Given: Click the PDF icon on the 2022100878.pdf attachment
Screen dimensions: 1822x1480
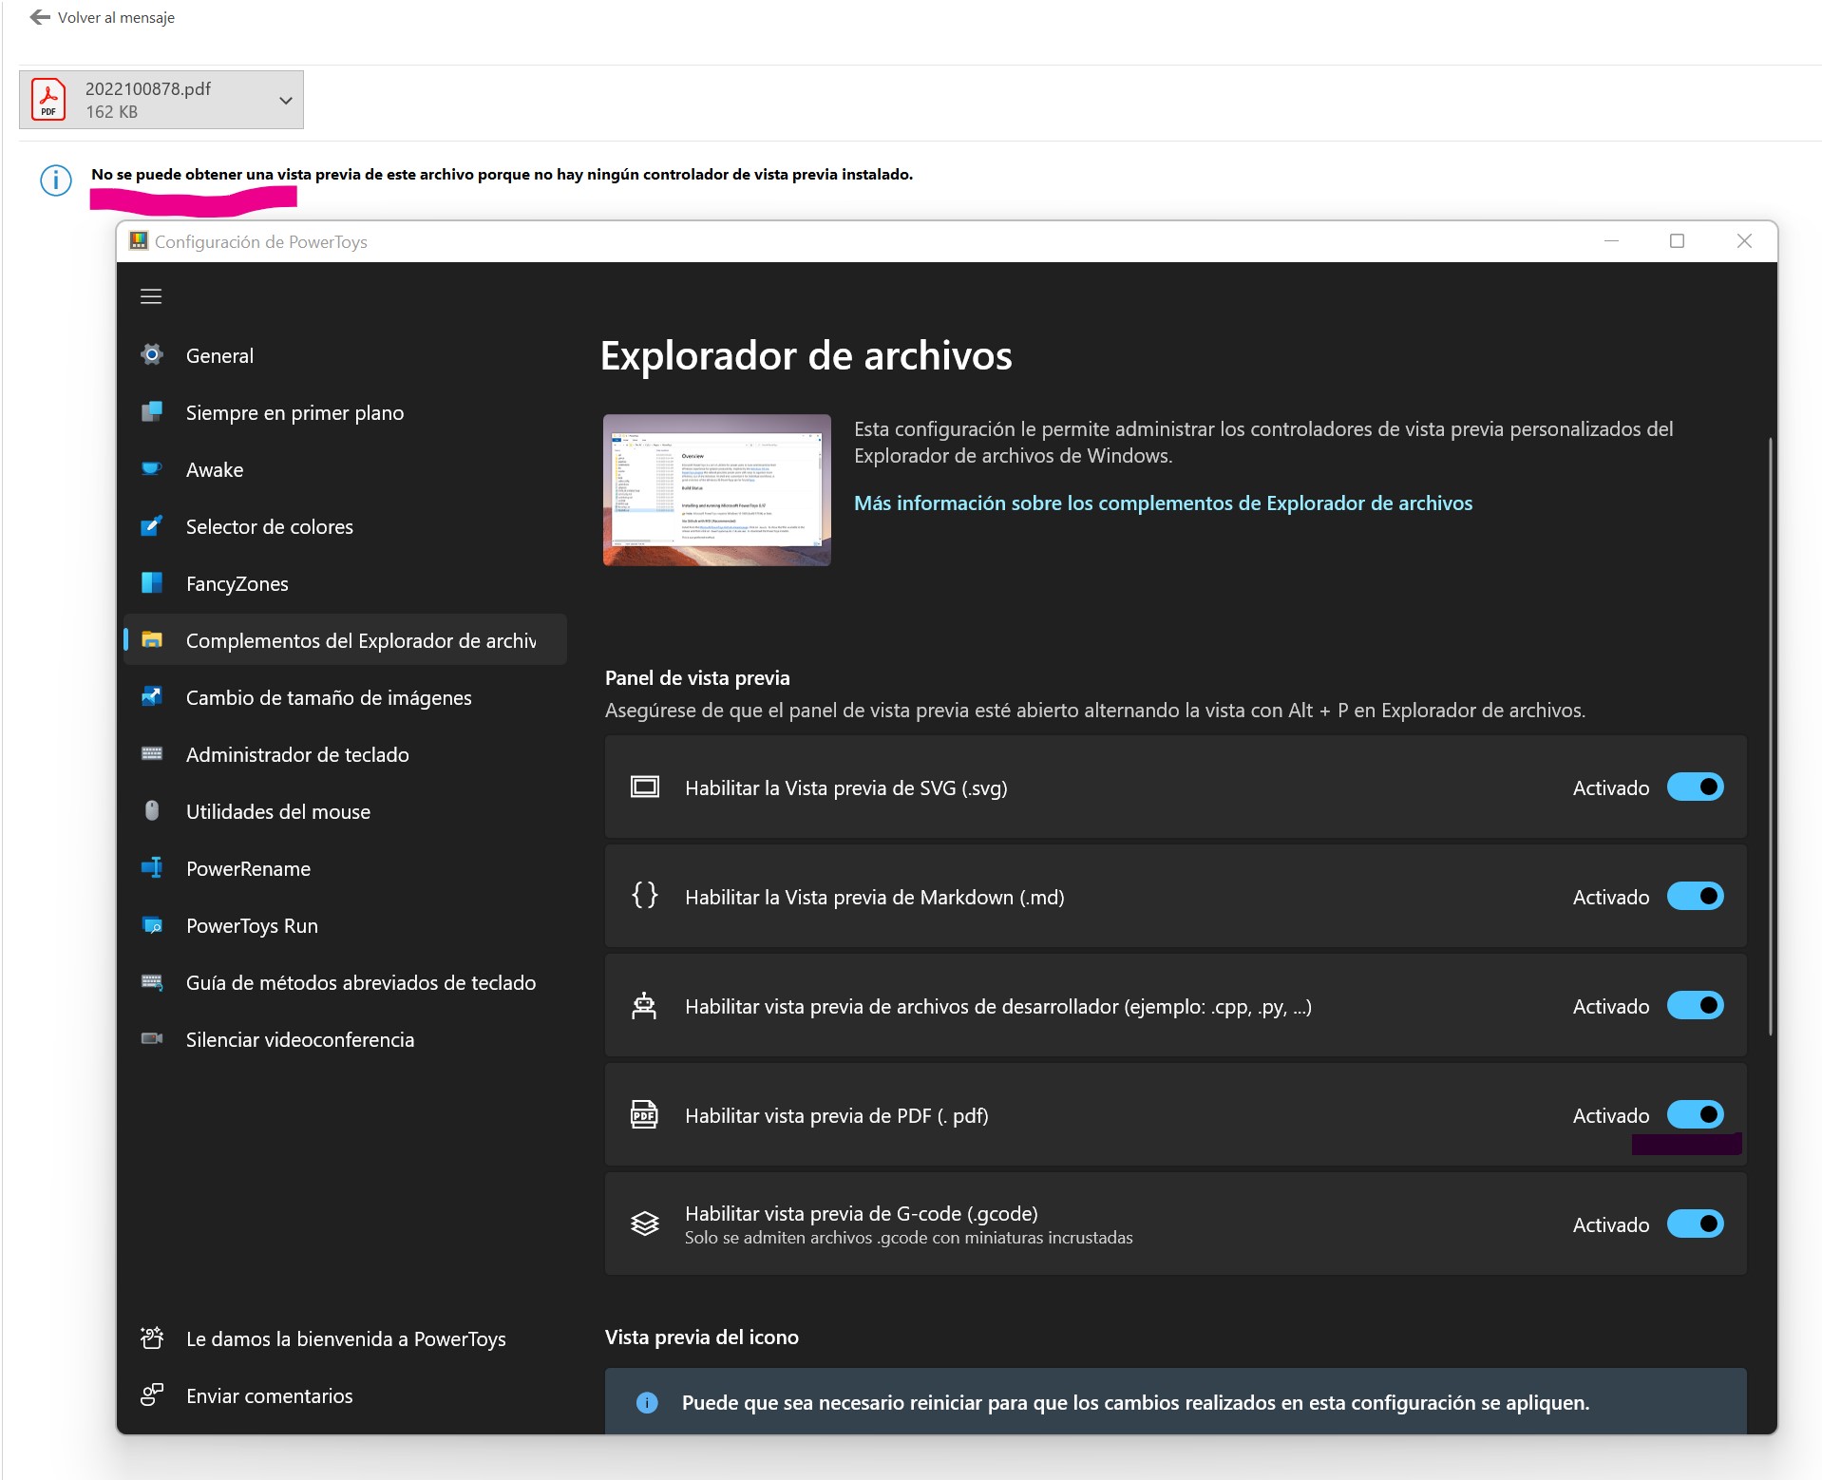Looking at the screenshot, I should [x=48, y=99].
